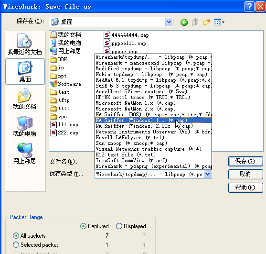Click the 帮助 (H) help button
This screenshot has width=266, height=254.
[x=245, y=188]
